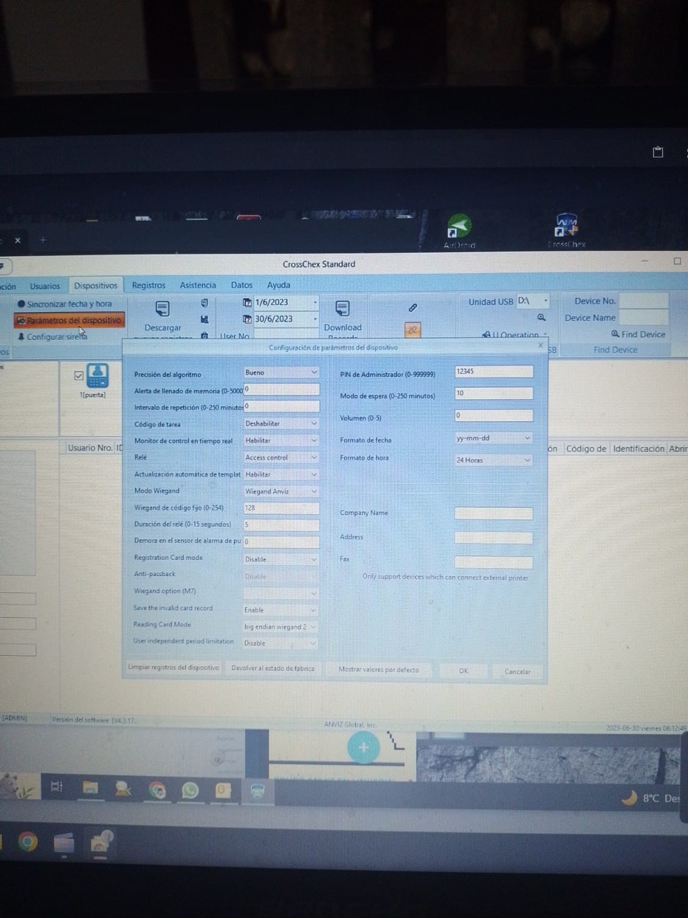Screen dimensions: 688x918
Task: Click the magnifier icon below Unidad USB
Action: pyautogui.click(x=541, y=317)
